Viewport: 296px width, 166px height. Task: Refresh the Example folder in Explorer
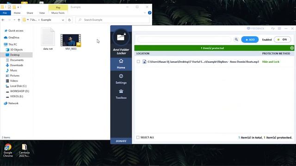click(69, 20)
